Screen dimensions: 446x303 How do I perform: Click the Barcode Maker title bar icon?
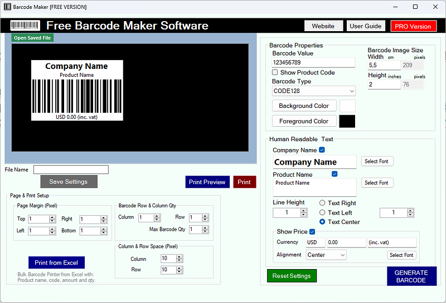(x=7, y=7)
